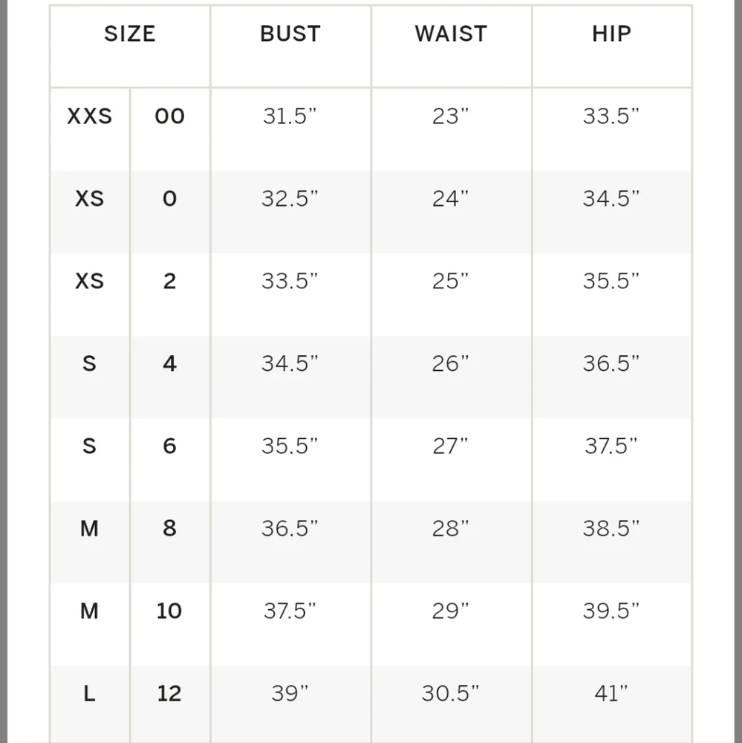
Task: Select the L size label
Action: click(90, 694)
